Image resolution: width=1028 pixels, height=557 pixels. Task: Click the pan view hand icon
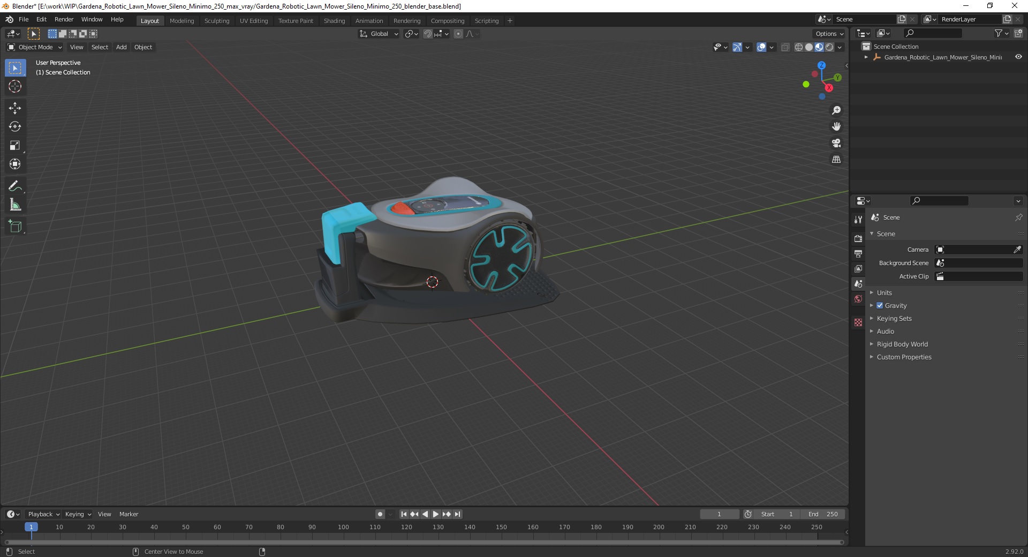click(x=836, y=126)
